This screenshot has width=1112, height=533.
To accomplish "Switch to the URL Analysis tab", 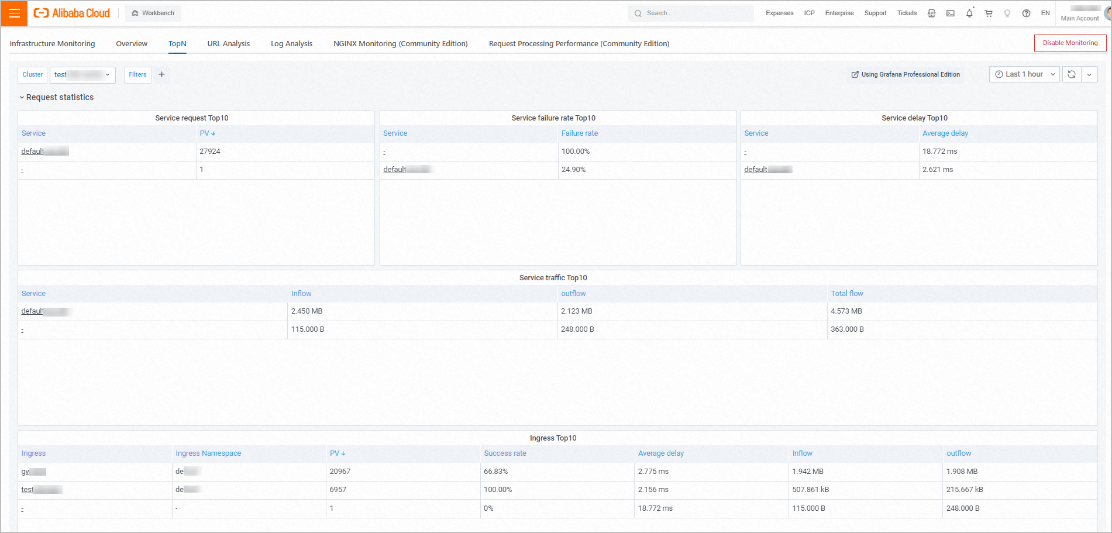I will [228, 44].
